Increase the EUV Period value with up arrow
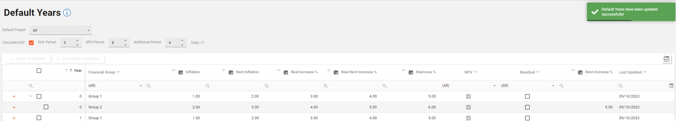This screenshot has width=676, height=121. 77,40
